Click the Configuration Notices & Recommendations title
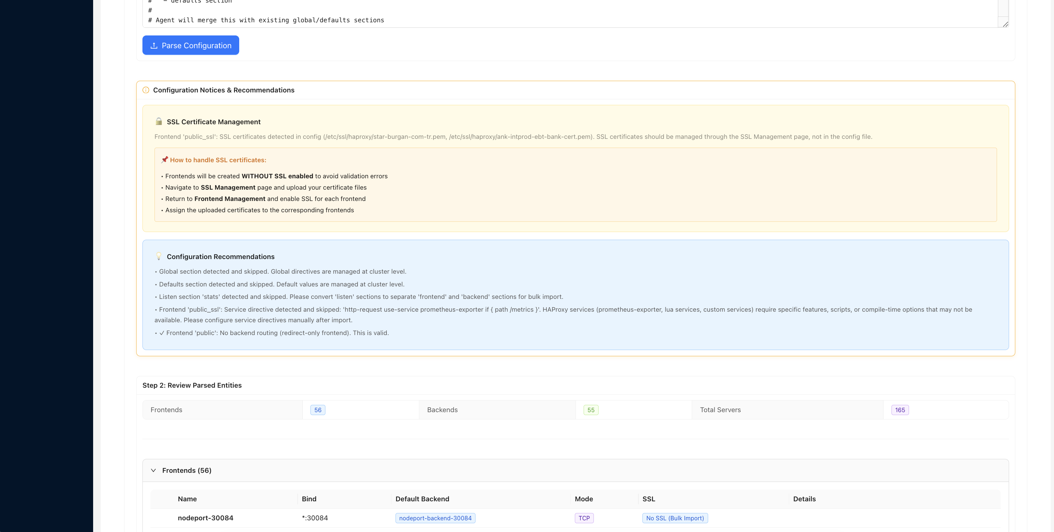This screenshot has height=532, width=1054. tap(224, 90)
